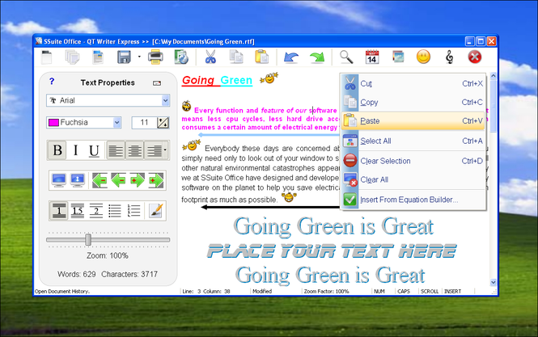This screenshot has width=538, height=337.
Task: Choose Paste in context menu
Action: [413, 120]
